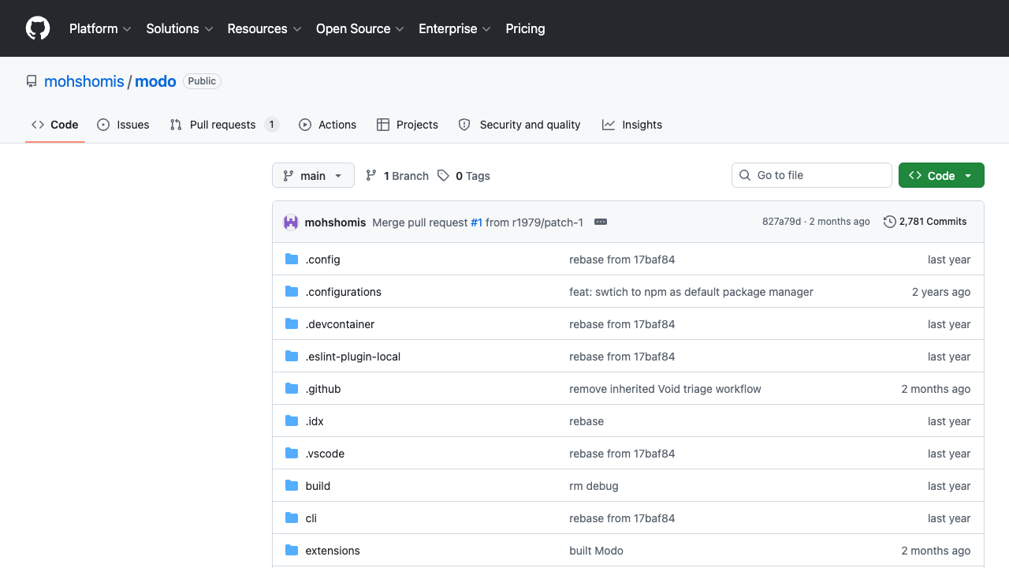
Task: Open the build folder name
Action: point(318,486)
